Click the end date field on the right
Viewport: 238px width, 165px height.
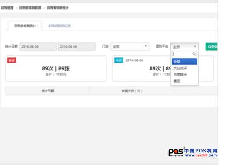tap(77, 47)
